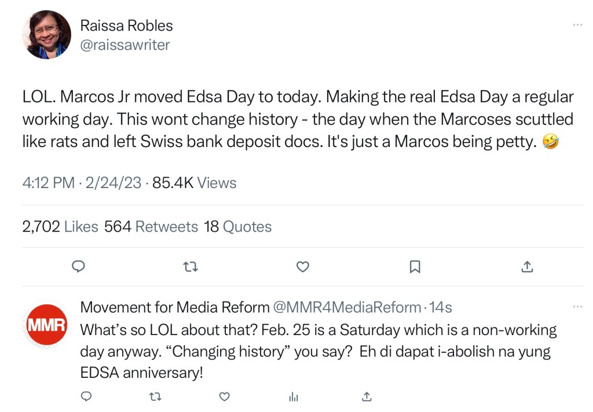Bookmark the Raissa Robles tweet
The height and width of the screenshot is (412, 593).
415,266
